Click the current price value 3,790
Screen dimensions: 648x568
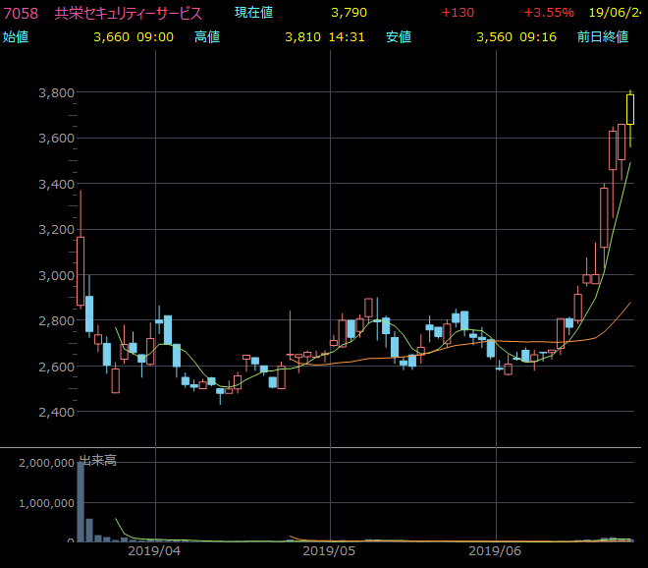pos(350,13)
